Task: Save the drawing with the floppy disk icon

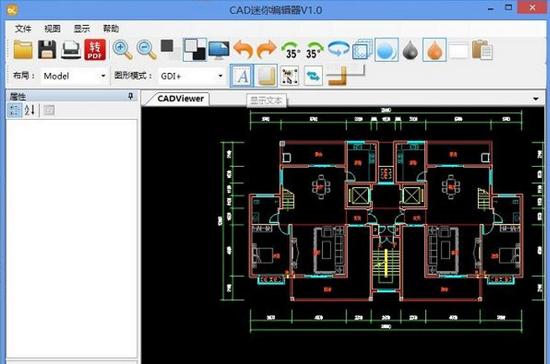Action: click(47, 49)
